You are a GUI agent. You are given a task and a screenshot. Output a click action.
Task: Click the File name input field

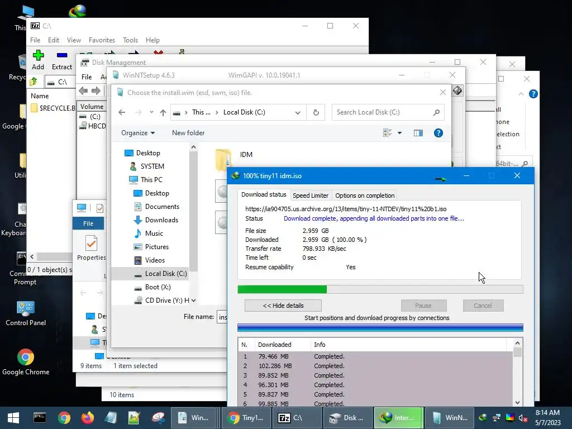222,317
